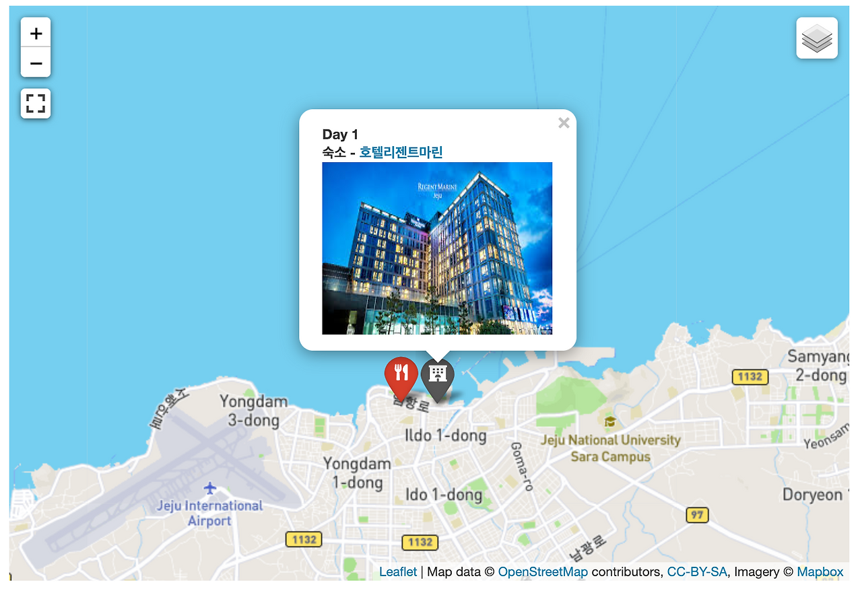This screenshot has height=591, width=862.
Task: Click the Jeju National University campus icon
Action: 610,421
